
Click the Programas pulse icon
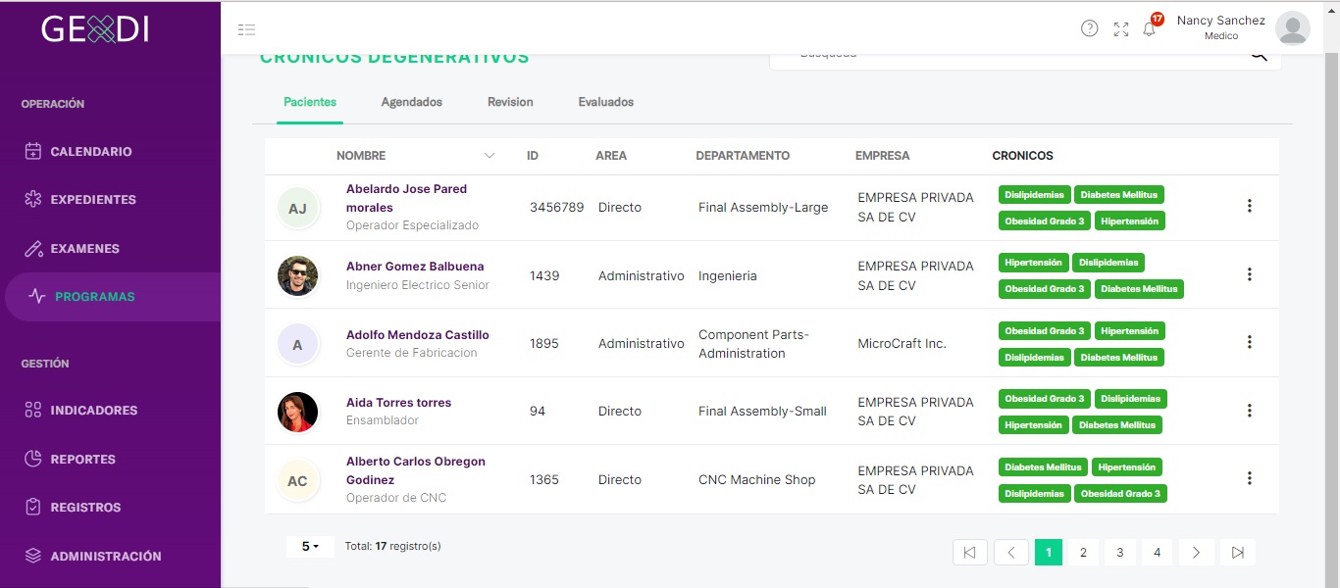point(37,297)
